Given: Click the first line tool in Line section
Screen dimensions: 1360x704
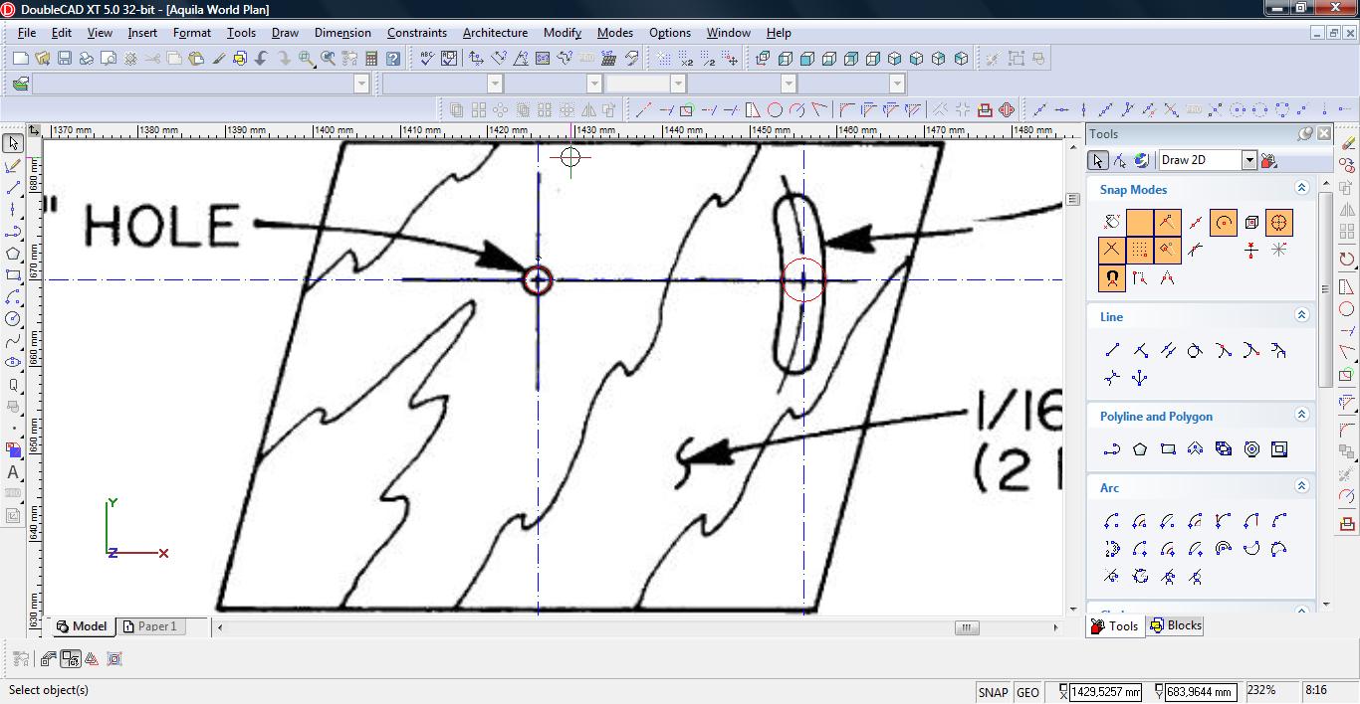Looking at the screenshot, I should click(x=1112, y=350).
